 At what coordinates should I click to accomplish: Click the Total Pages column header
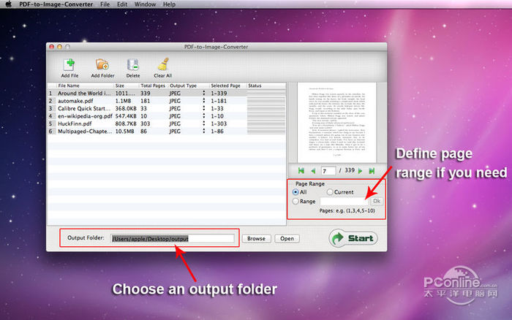click(x=153, y=85)
